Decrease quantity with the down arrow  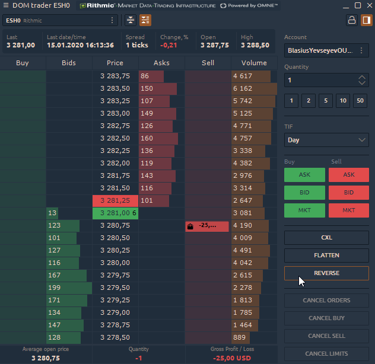(362, 83)
